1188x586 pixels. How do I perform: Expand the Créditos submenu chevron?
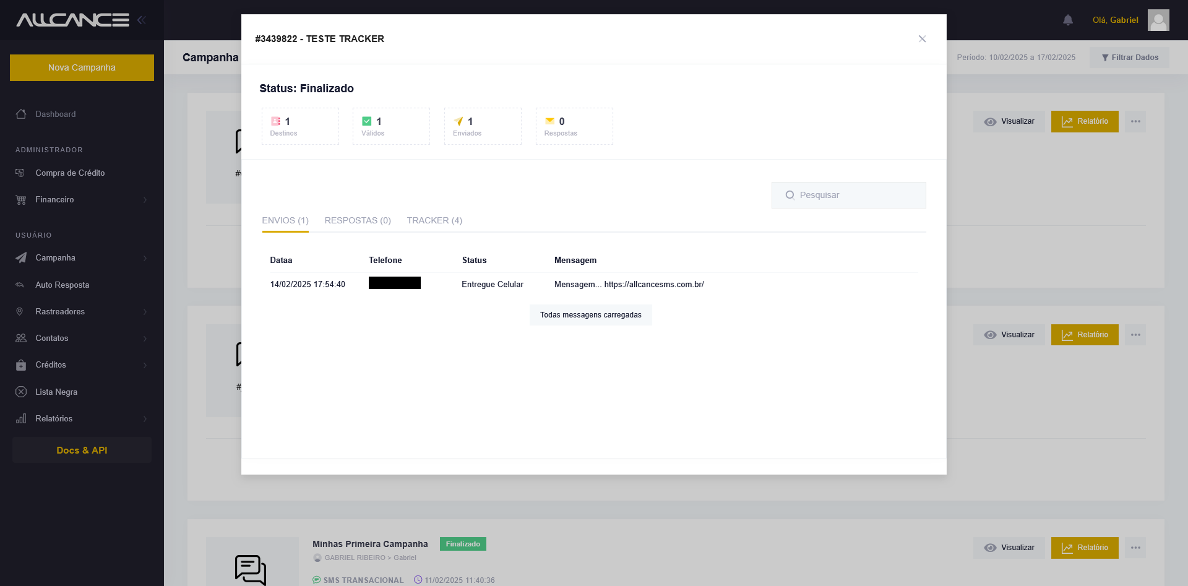(145, 365)
